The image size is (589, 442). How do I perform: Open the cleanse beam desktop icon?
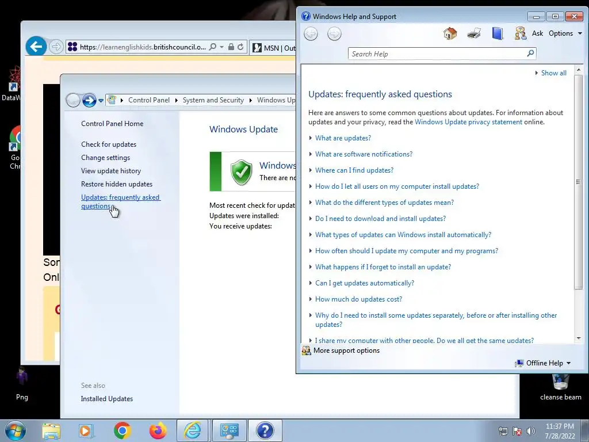pyautogui.click(x=560, y=387)
